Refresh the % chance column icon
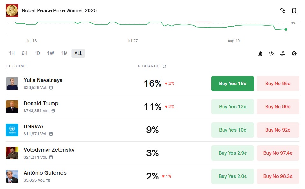305x189 pixels. tap(164, 66)
